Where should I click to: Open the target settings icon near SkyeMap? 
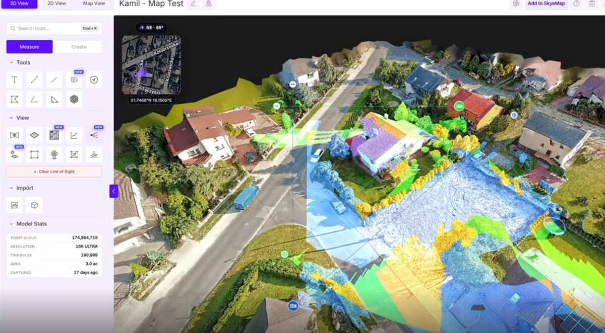coord(516,4)
